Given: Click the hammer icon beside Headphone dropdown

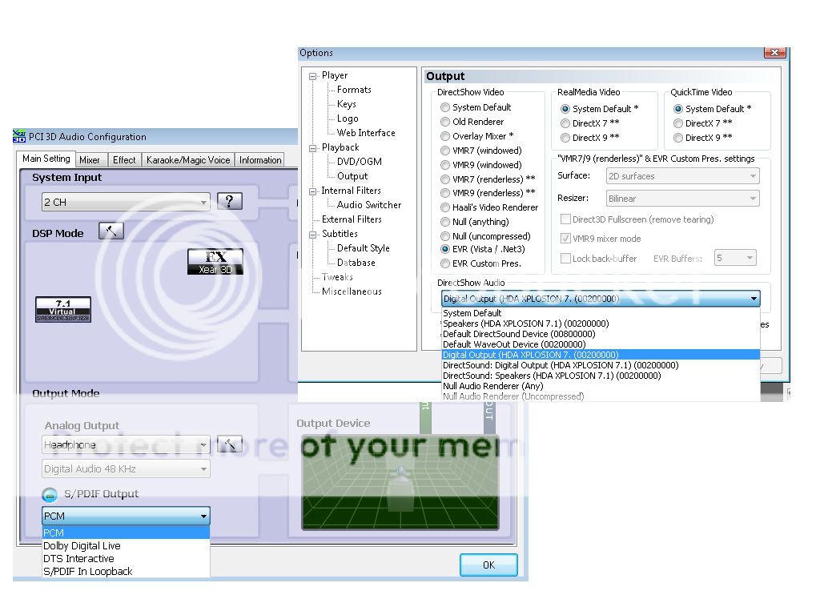Looking at the screenshot, I should pos(230,444).
